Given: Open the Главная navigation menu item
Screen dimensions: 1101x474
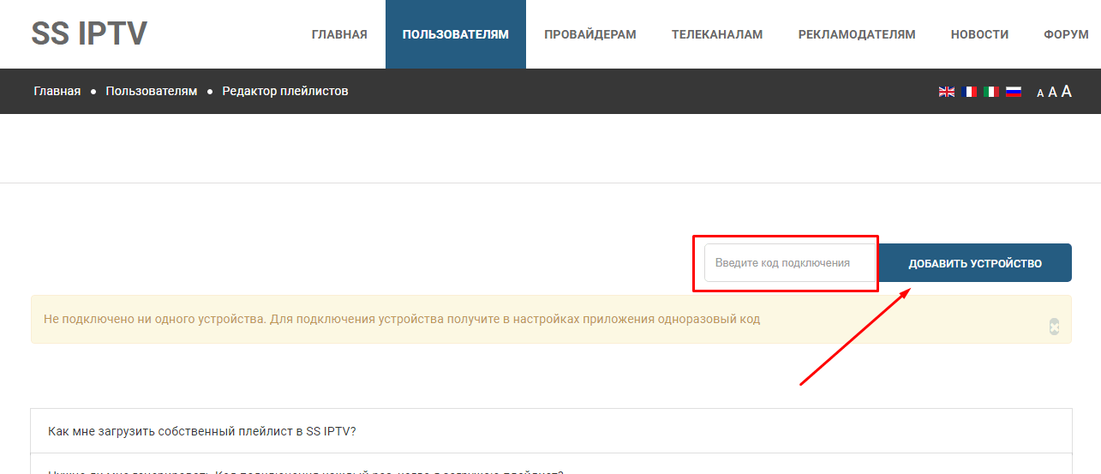Looking at the screenshot, I should tap(339, 34).
